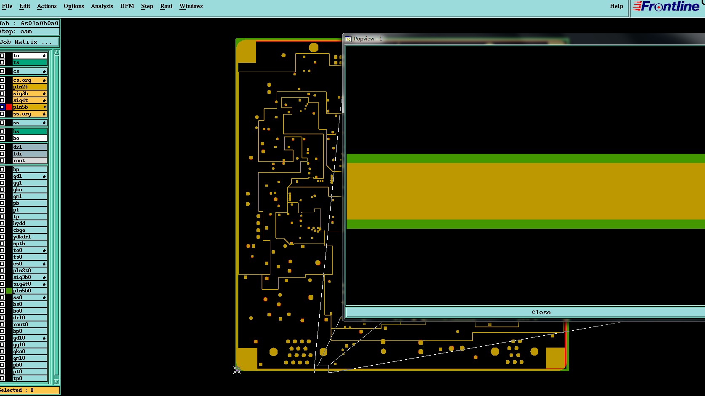
Task: Click the hand icon on layer sig4t
Action: coord(44,100)
